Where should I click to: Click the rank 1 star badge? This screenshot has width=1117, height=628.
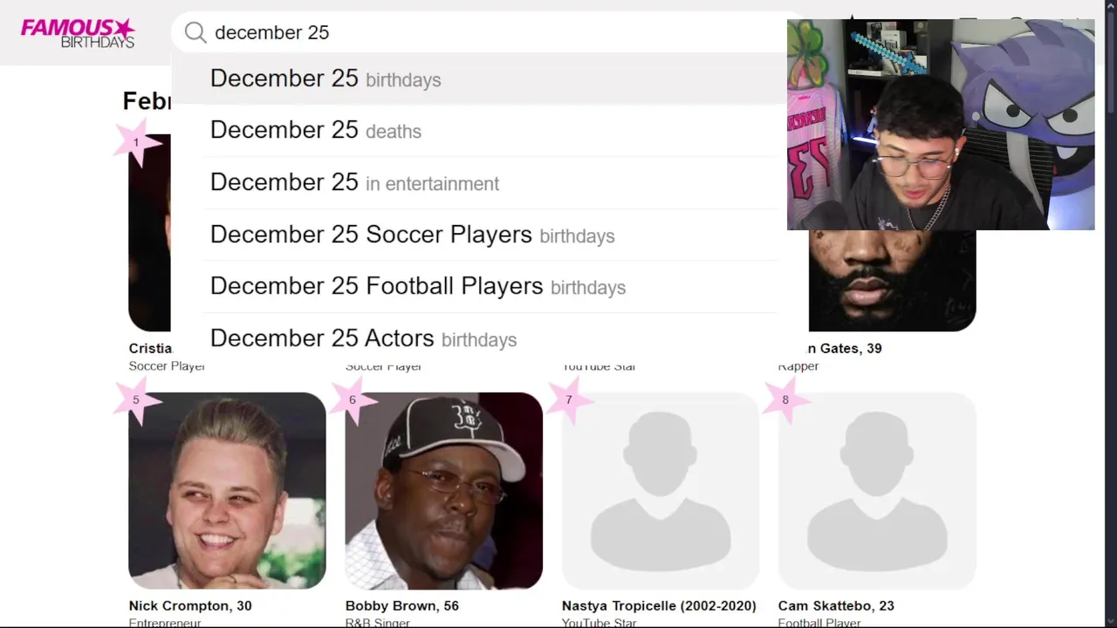pos(136,142)
